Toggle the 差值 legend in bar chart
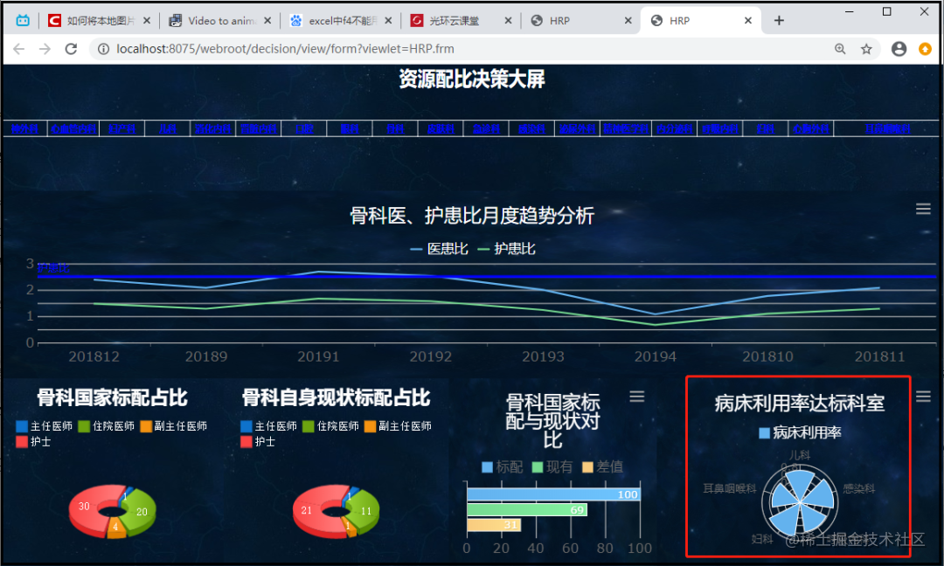The image size is (944, 566). 602,466
